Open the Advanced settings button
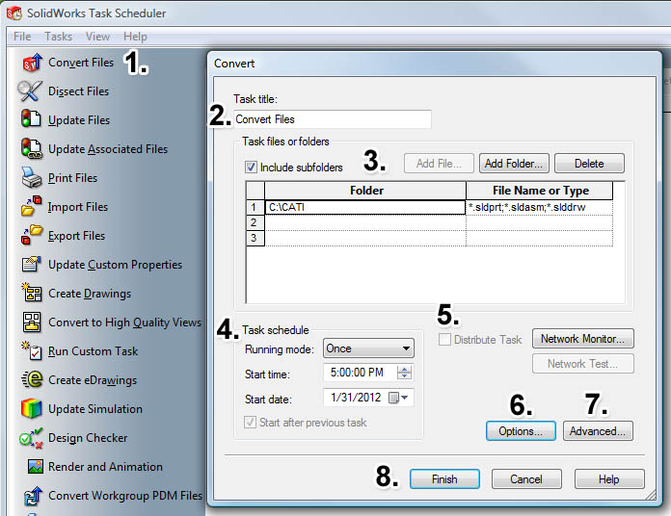Image resolution: width=671 pixels, height=516 pixels. click(x=598, y=431)
